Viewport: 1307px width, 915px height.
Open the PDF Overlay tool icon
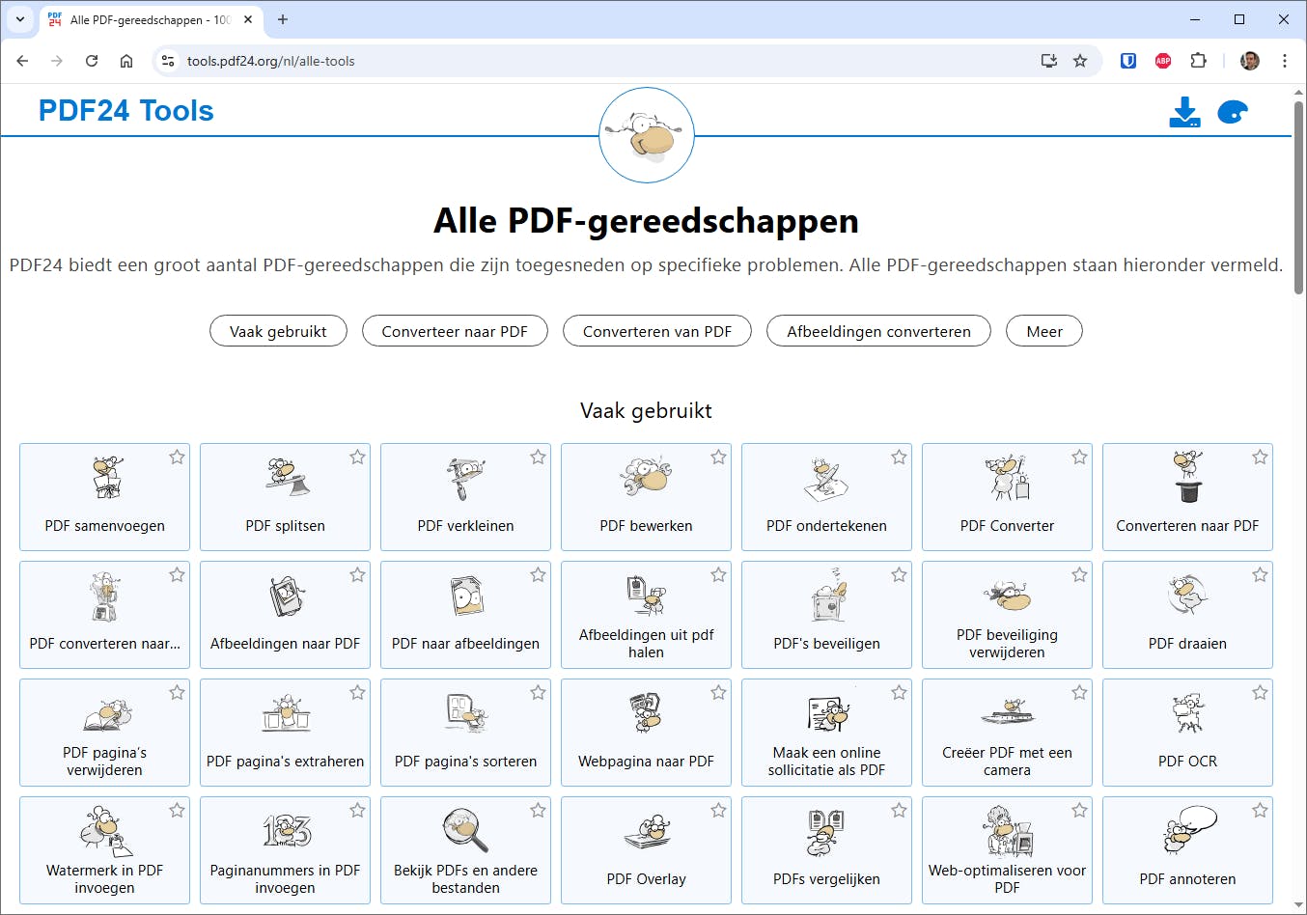(x=647, y=831)
